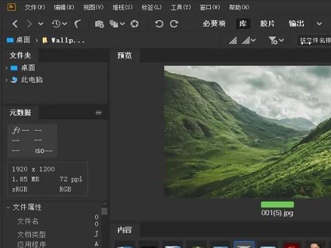331x248 pixels.
Task: Go back with the left arrow
Action: click(x=15, y=23)
